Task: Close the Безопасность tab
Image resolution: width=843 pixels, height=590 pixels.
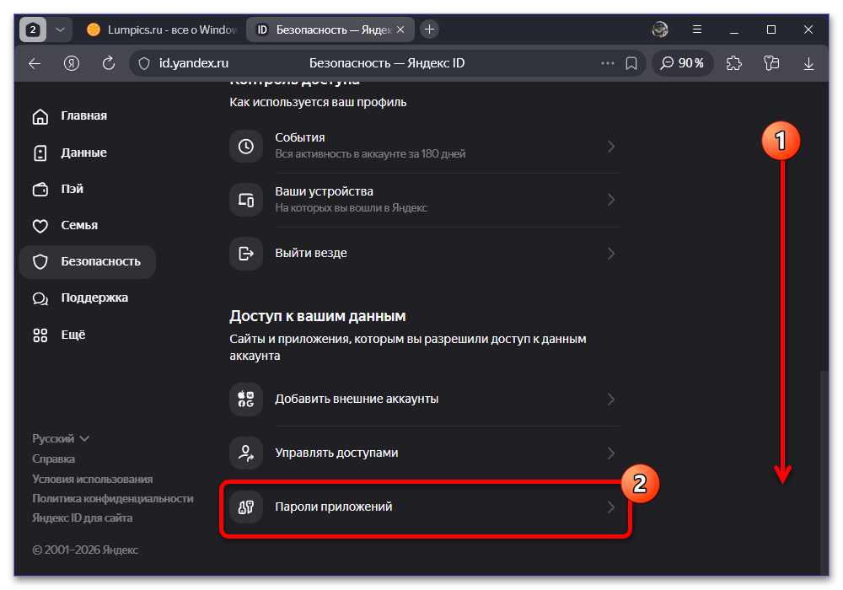Action: click(x=400, y=29)
